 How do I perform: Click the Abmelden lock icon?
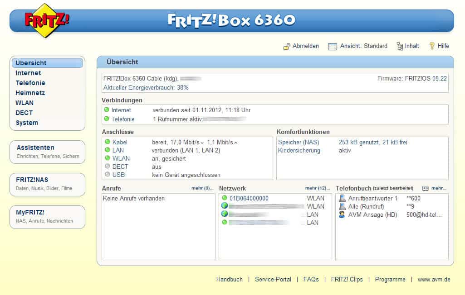(287, 47)
